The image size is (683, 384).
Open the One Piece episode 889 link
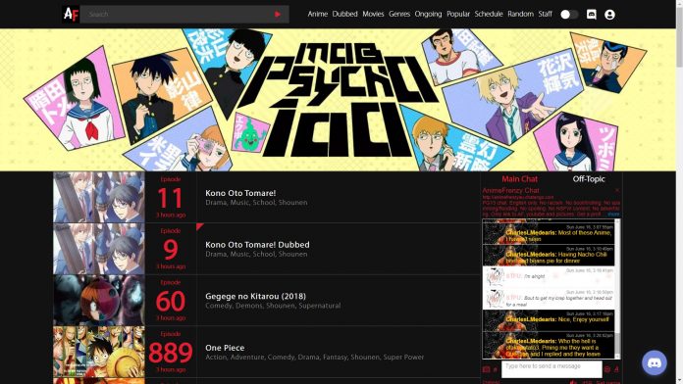point(225,348)
